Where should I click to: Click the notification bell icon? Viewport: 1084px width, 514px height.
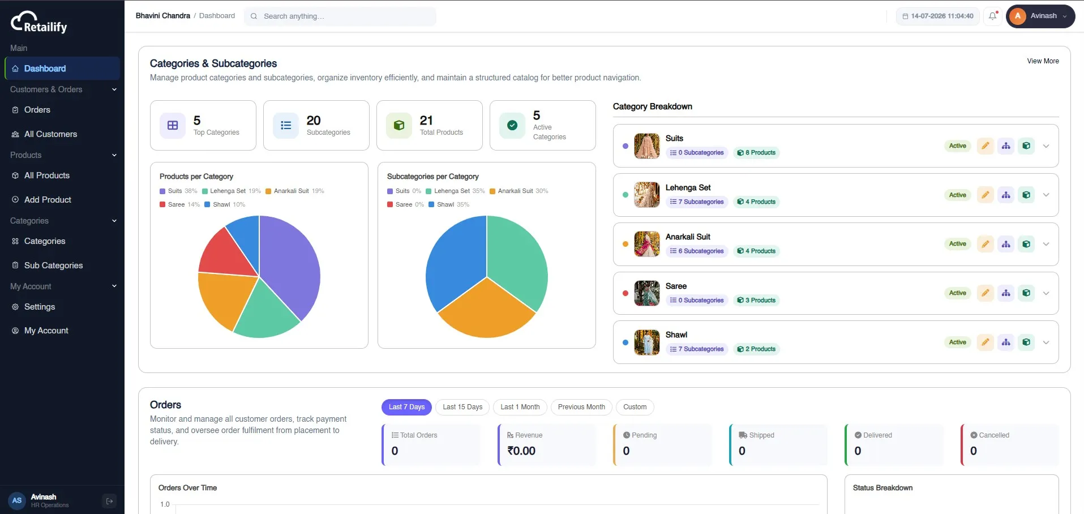click(x=992, y=16)
